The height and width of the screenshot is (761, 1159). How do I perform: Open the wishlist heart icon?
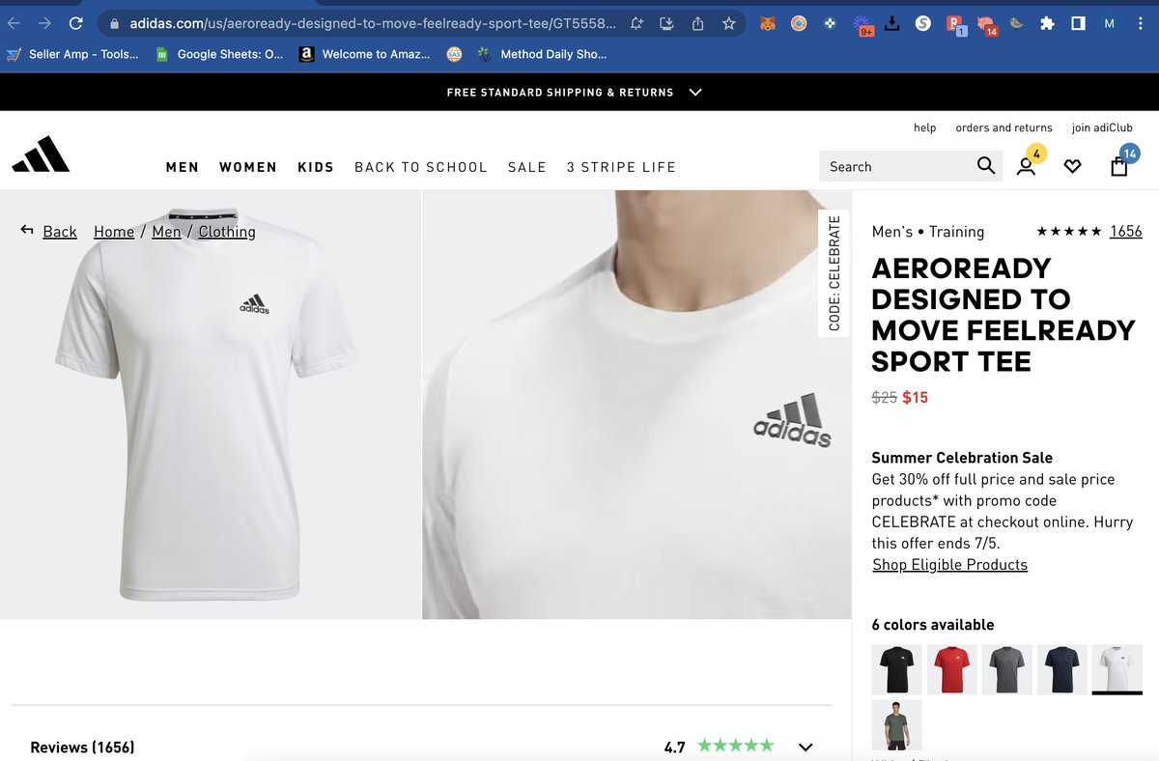pyautogui.click(x=1072, y=166)
